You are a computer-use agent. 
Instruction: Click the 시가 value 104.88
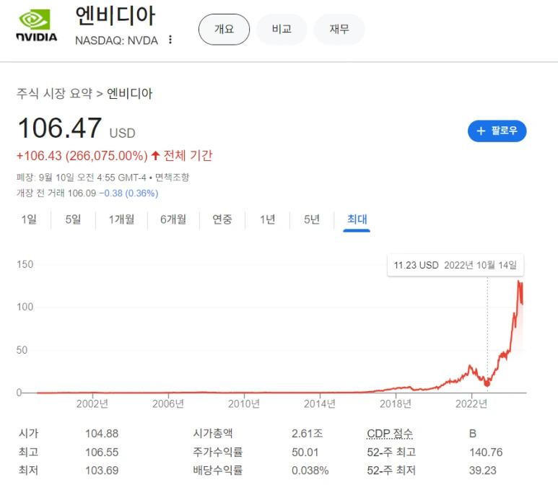coord(102,434)
